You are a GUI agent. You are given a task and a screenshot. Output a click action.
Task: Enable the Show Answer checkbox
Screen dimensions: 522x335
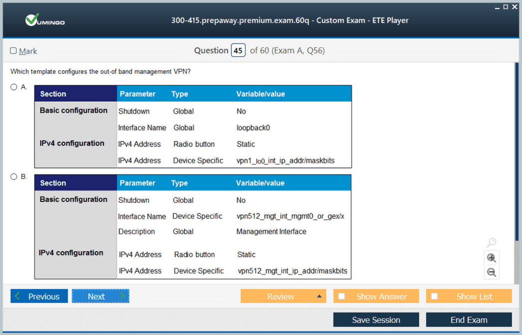[341, 296]
